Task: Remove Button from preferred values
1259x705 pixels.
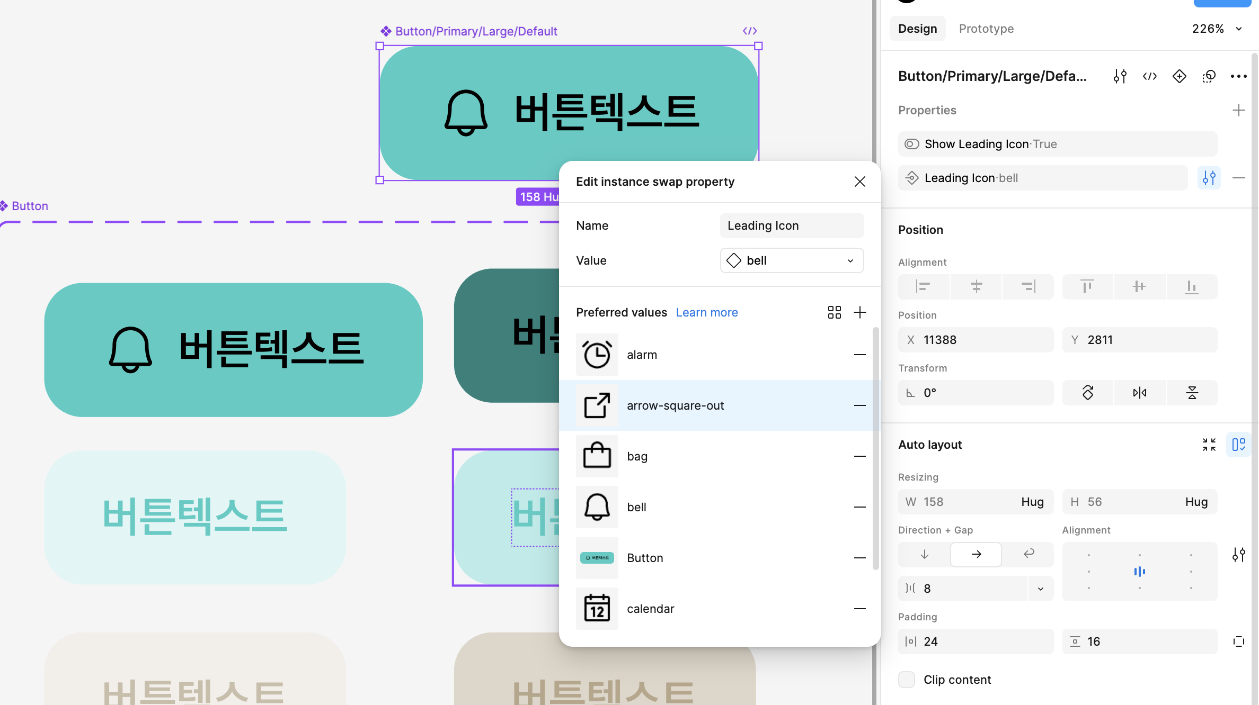Action: 859,558
